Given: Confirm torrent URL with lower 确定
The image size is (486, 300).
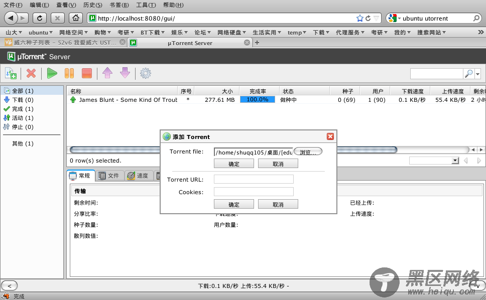Looking at the screenshot, I should (x=233, y=204).
